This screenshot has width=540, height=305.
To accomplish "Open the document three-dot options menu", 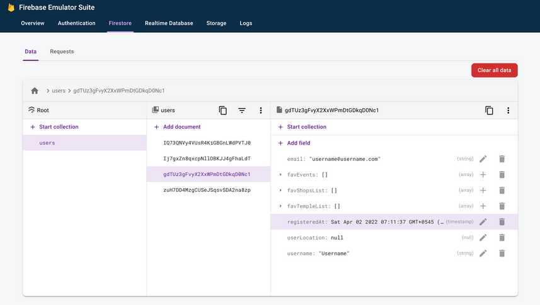I will point(508,110).
